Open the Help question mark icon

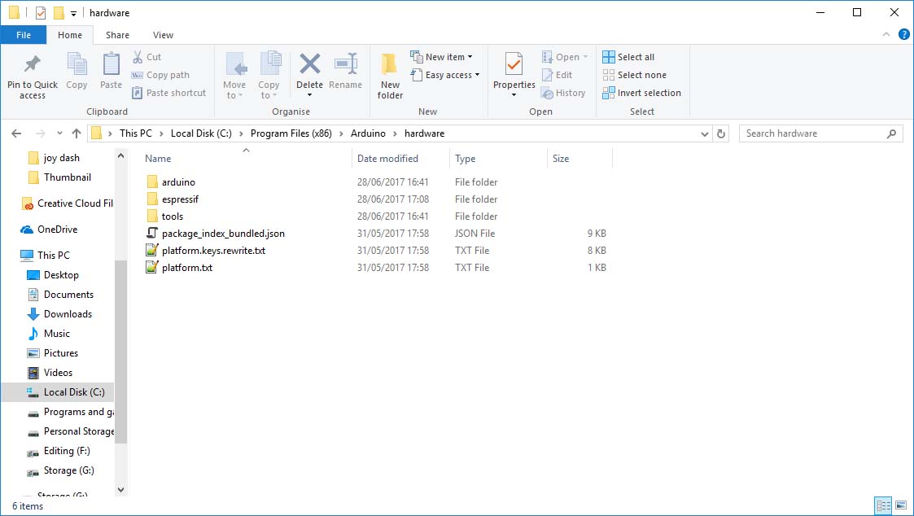(x=904, y=34)
